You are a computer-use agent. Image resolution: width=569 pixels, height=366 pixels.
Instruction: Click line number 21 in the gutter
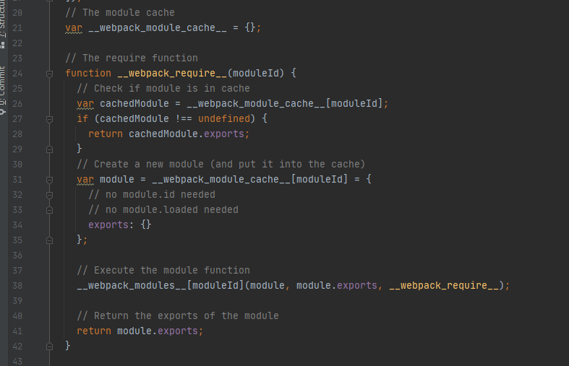coord(17,28)
